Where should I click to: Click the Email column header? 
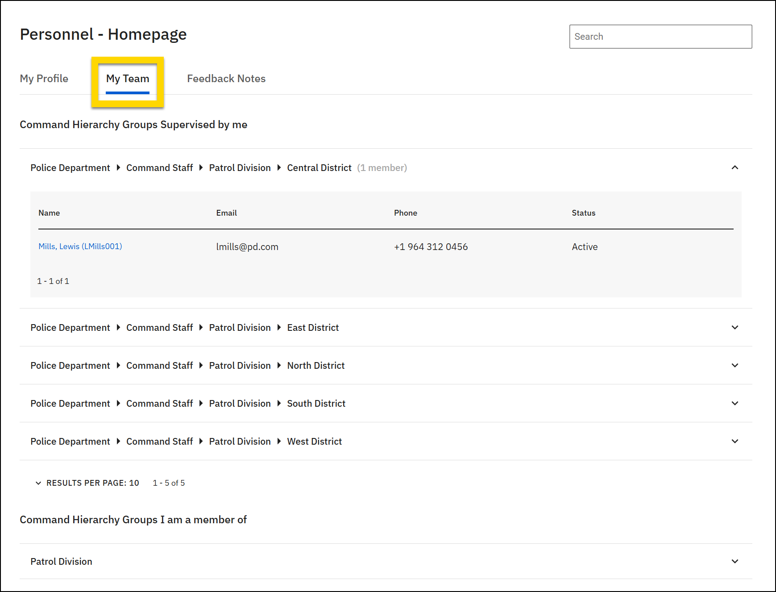tap(227, 213)
